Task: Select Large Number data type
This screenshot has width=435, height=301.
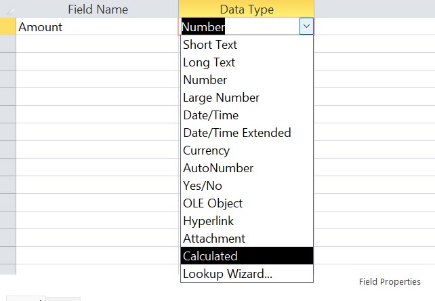Action: 247,98
